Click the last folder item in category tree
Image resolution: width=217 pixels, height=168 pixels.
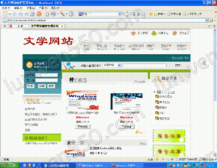[163, 118]
